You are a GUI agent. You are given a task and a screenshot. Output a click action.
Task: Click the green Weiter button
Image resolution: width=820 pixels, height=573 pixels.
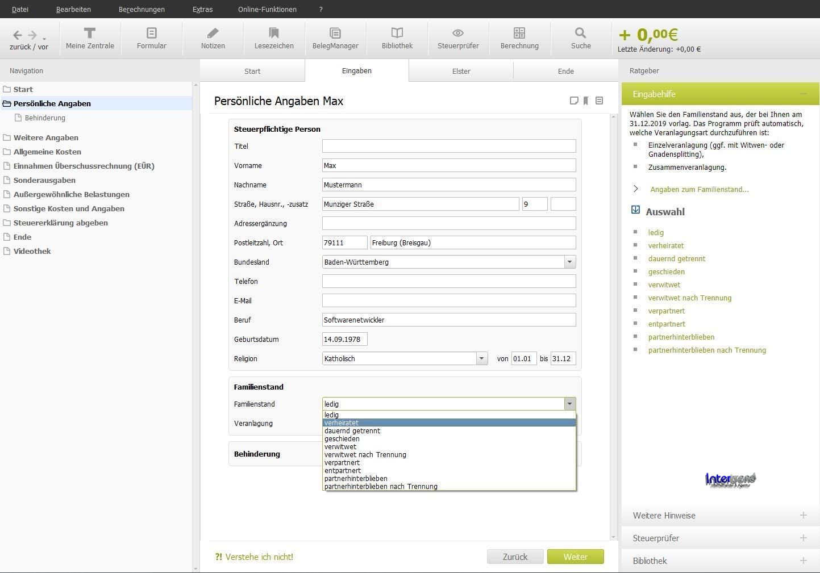tap(575, 557)
